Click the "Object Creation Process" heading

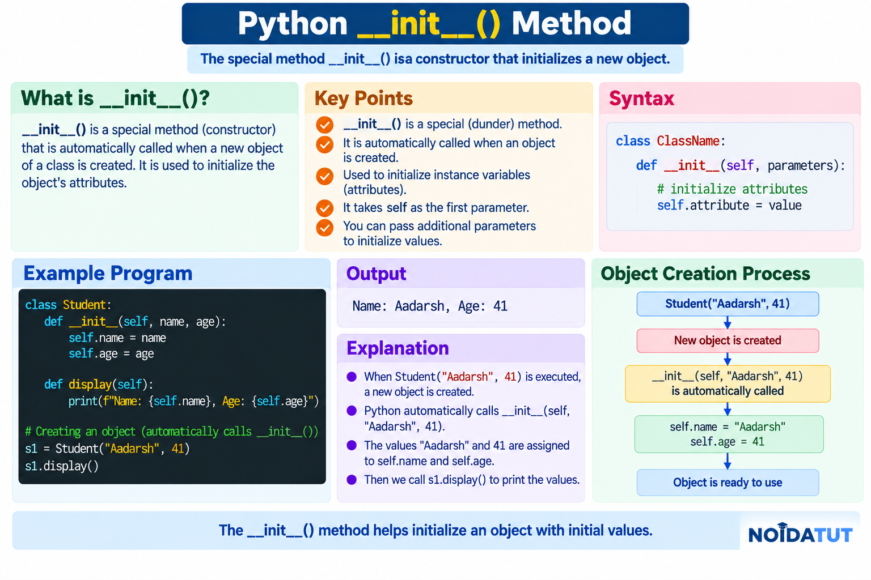tap(705, 274)
